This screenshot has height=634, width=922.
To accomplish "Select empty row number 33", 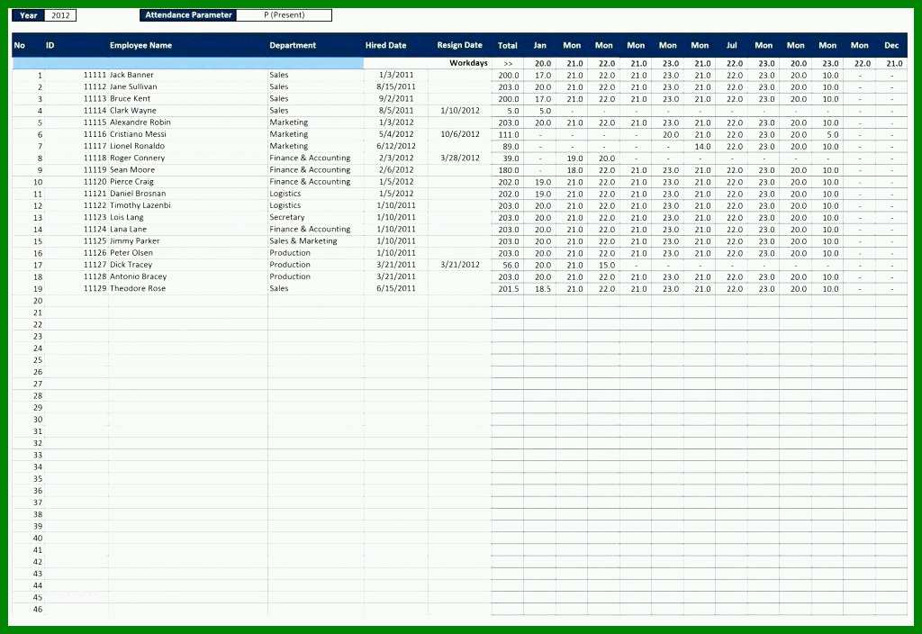I will click(38, 455).
